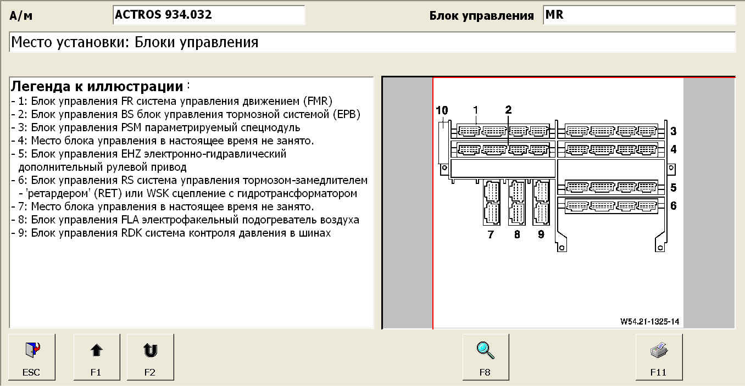Select legend line 8 about FLA heater

(x=185, y=220)
